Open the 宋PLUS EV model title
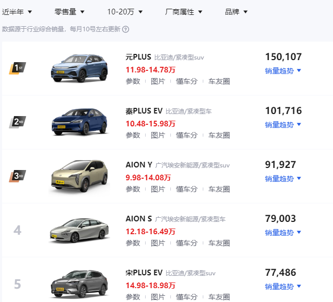333x302 pixels. [144, 273]
